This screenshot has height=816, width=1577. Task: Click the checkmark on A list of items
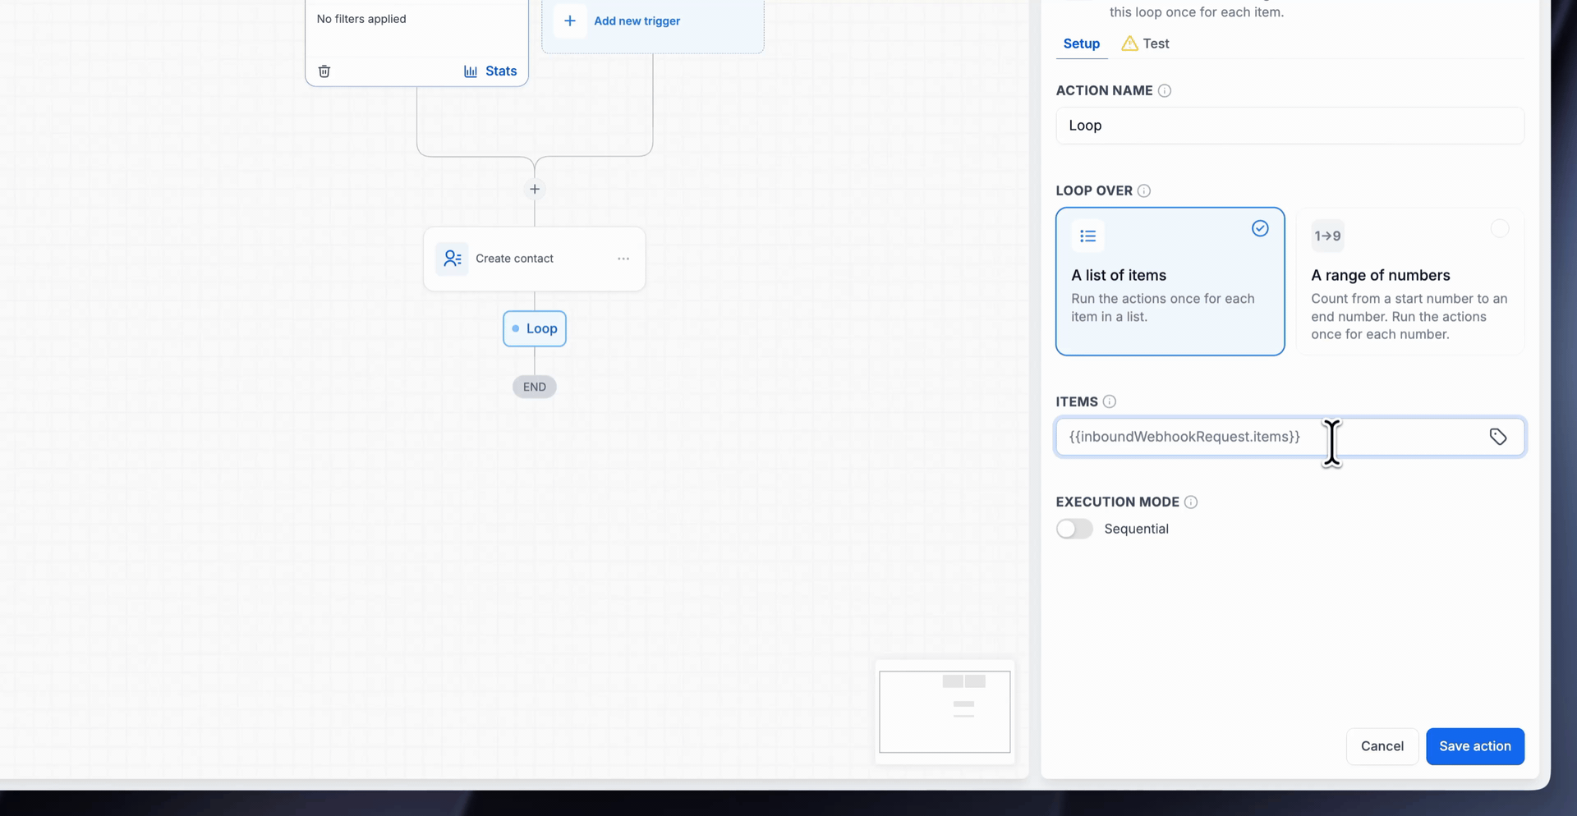click(1260, 229)
